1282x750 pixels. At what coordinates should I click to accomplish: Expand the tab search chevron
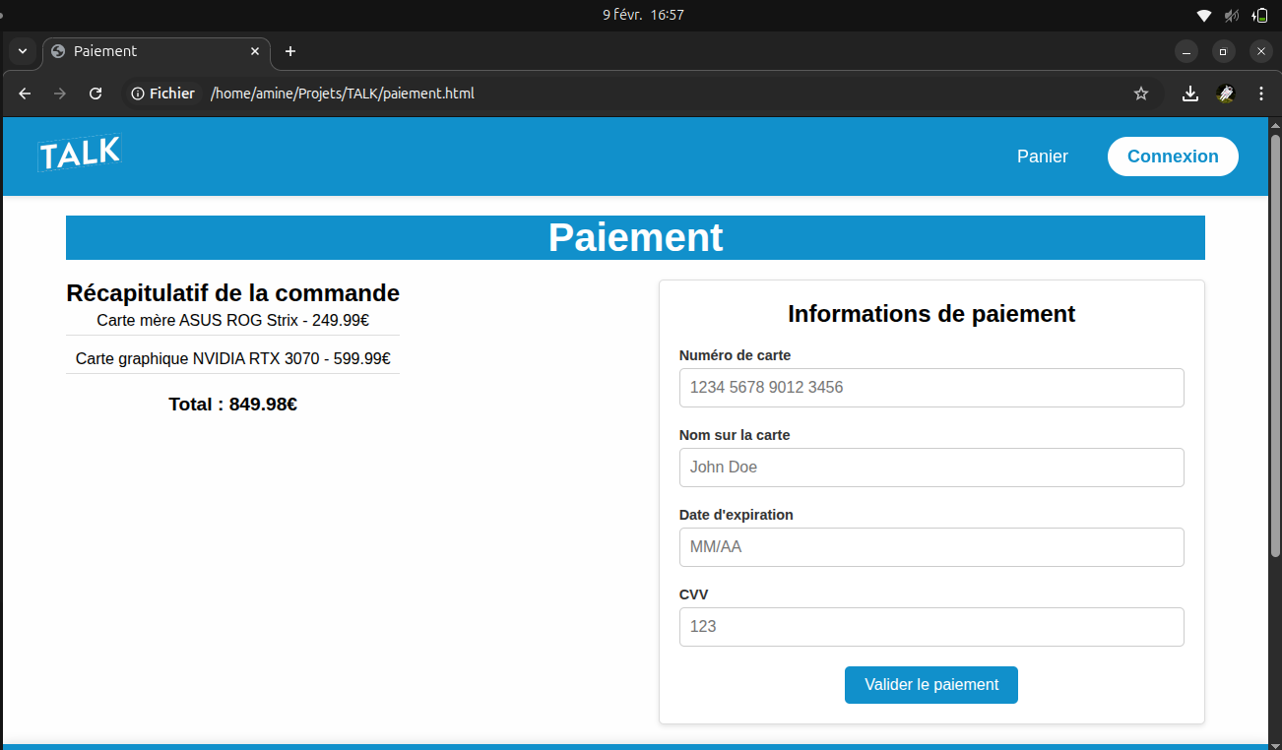(x=21, y=51)
